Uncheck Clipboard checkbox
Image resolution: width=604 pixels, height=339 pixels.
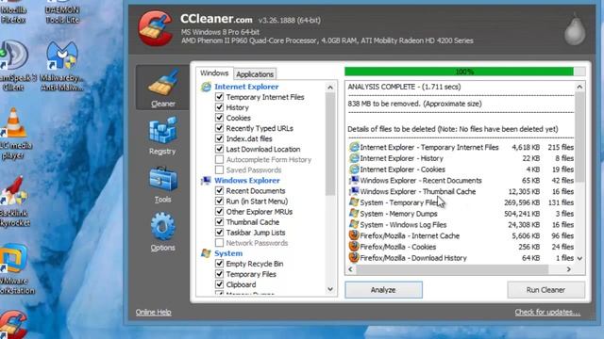[219, 284]
